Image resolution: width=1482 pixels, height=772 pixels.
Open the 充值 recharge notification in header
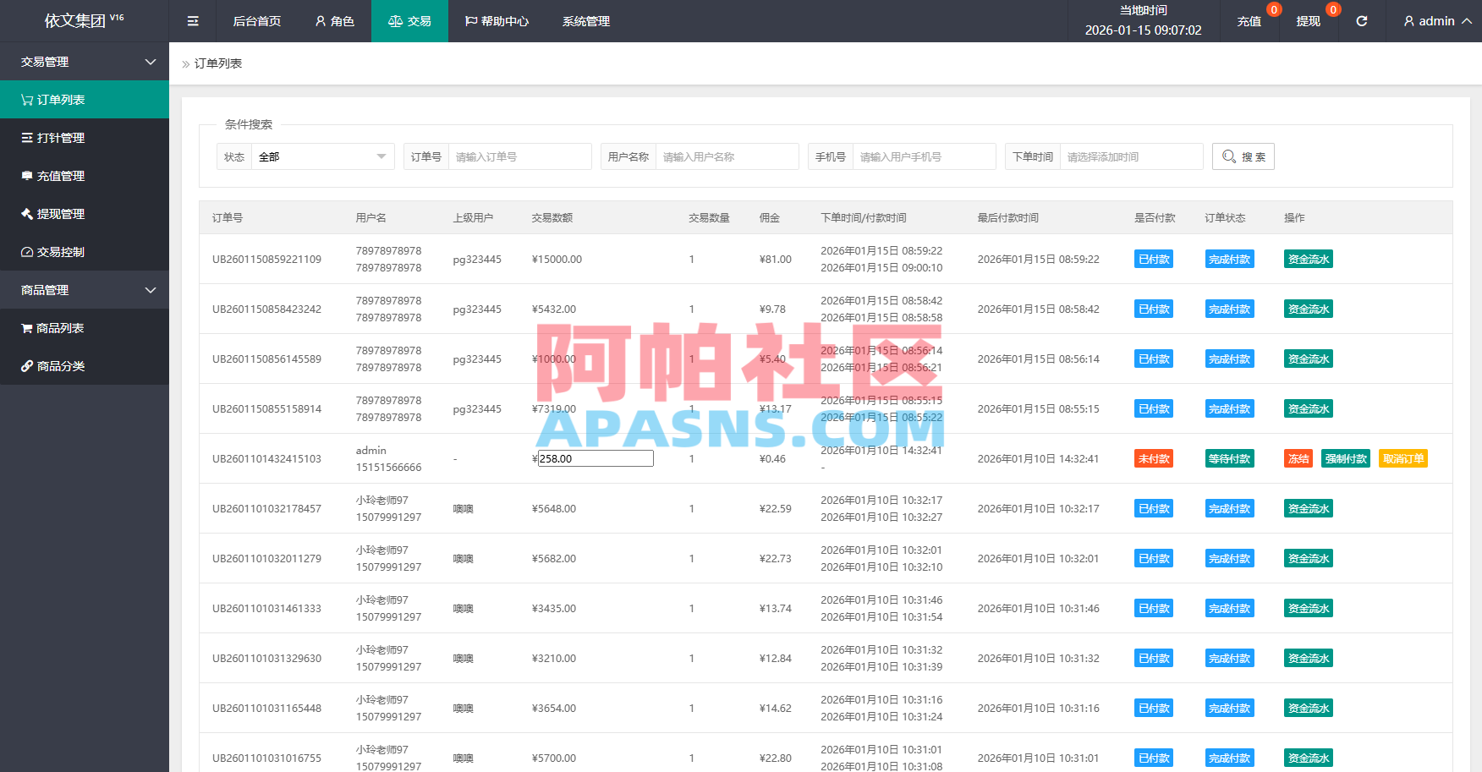click(1249, 21)
